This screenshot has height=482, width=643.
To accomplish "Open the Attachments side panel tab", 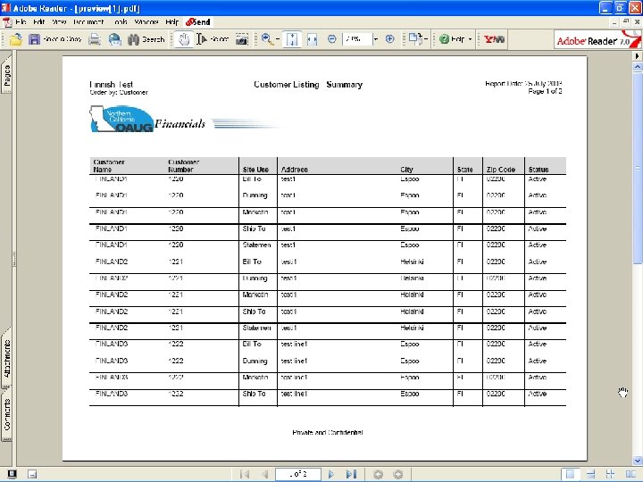I will [x=7, y=358].
